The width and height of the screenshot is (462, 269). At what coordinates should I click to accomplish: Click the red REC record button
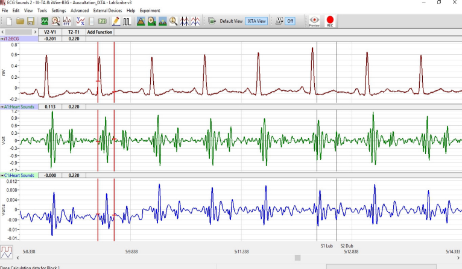click(x=330, y=21)
